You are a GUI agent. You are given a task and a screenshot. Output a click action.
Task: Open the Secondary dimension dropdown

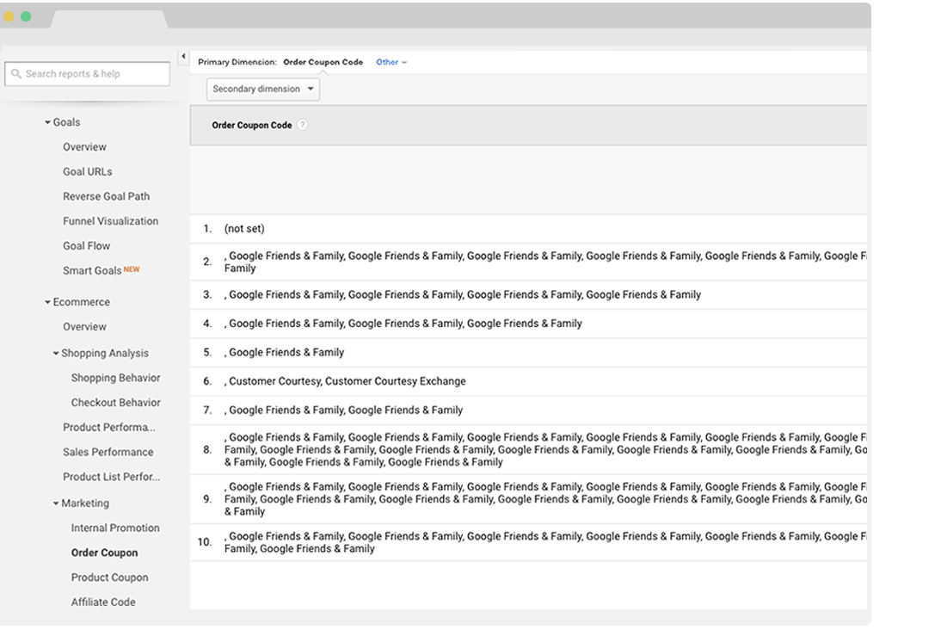point(262,89)
